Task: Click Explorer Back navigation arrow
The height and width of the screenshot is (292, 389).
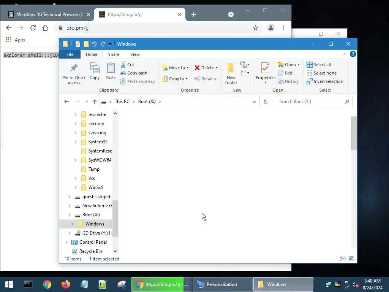Action: tap(66, 102)
